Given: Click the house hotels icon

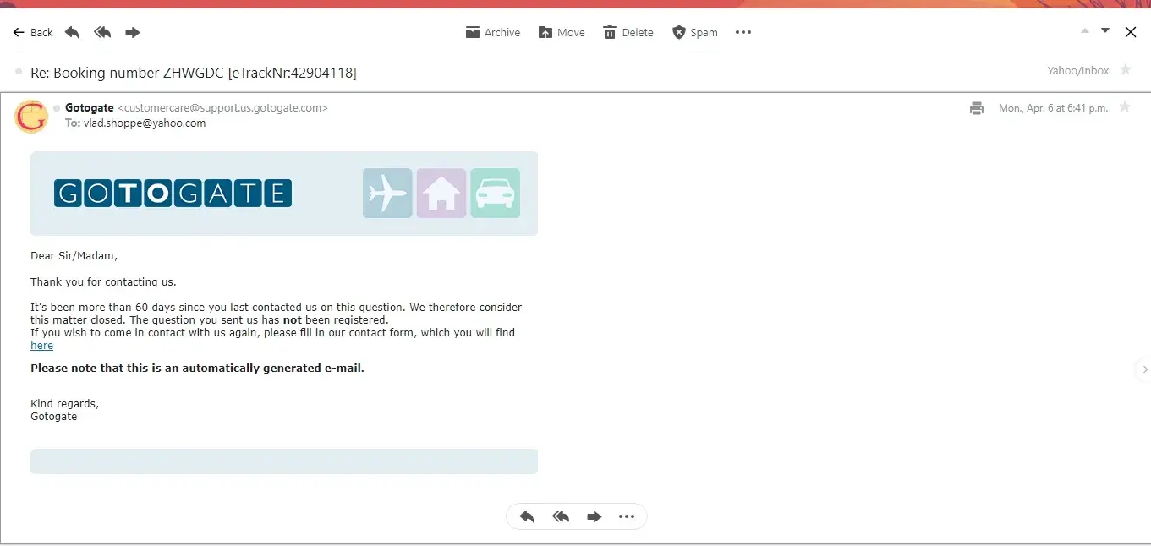Looking at the screenshot, I should click(x=441, y=194).
